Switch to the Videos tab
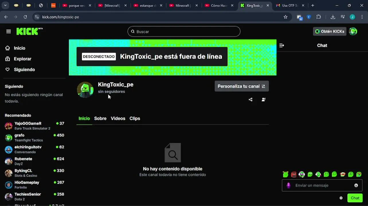 (118, 118)
